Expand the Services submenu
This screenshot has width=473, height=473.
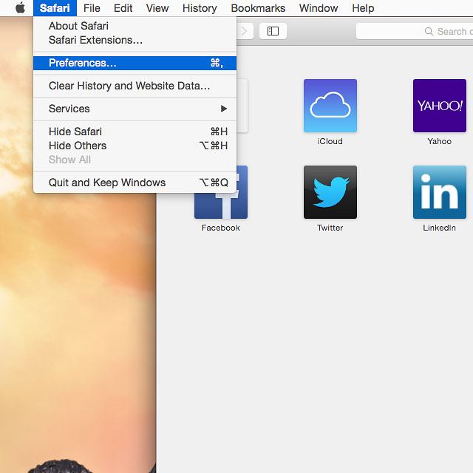pos(135,109)
